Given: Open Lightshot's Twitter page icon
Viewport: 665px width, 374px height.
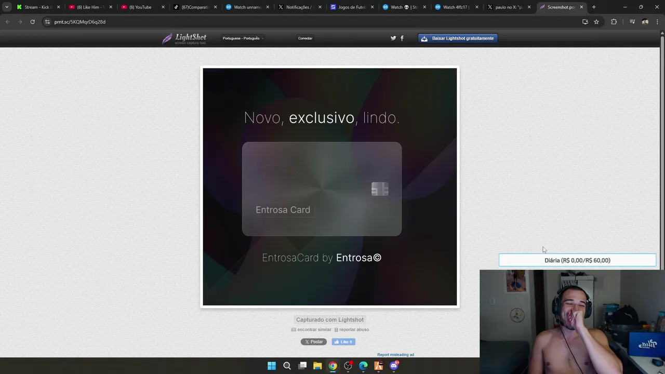Looking at the screenshot, I should click(393, 38).
